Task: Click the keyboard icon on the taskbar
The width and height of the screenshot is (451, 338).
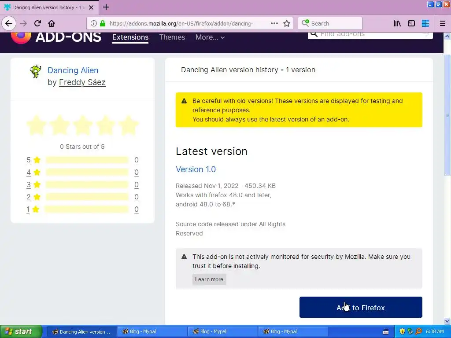Action: (x=386, y=332)
